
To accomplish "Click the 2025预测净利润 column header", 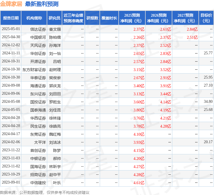I will [x=132, y=18].
